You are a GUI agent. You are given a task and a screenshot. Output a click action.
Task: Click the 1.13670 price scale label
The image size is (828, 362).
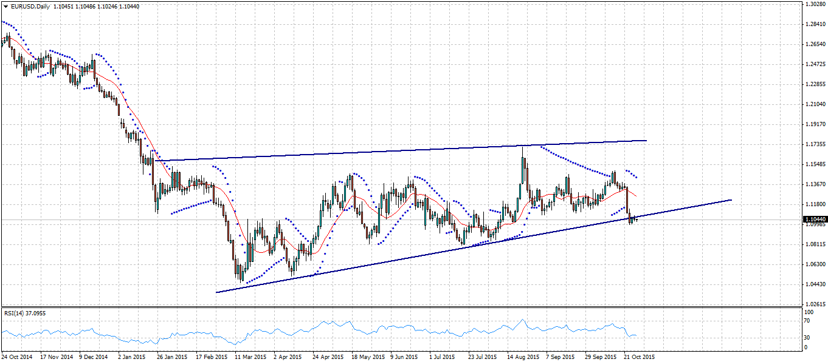tap(815, 184)
